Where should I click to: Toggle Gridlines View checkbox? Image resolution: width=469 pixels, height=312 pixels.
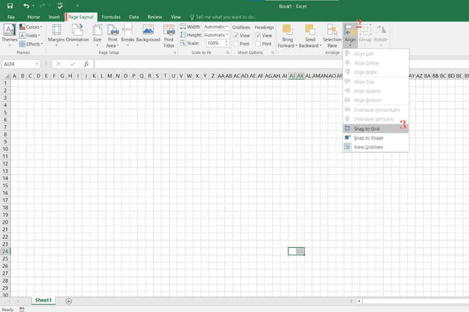236,35
